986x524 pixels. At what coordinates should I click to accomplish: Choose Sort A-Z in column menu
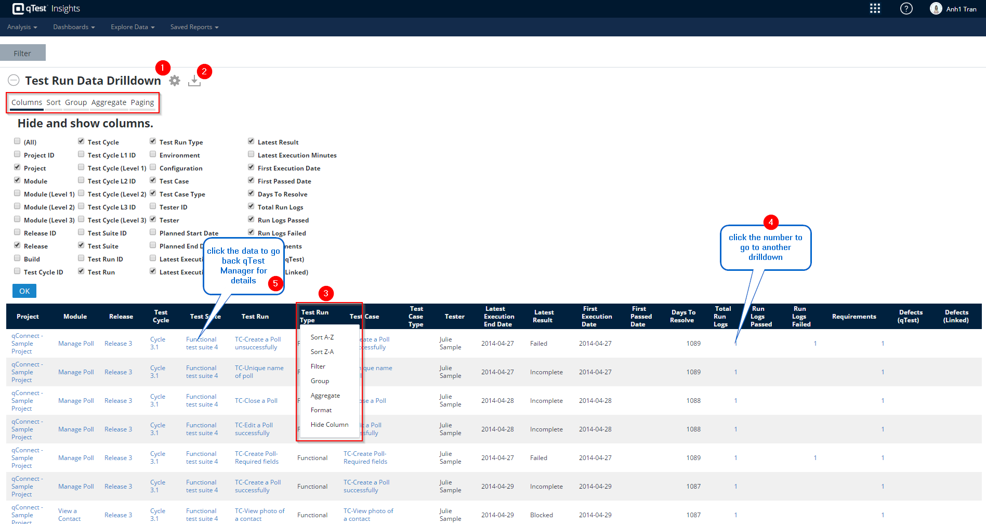click(322, 337)
